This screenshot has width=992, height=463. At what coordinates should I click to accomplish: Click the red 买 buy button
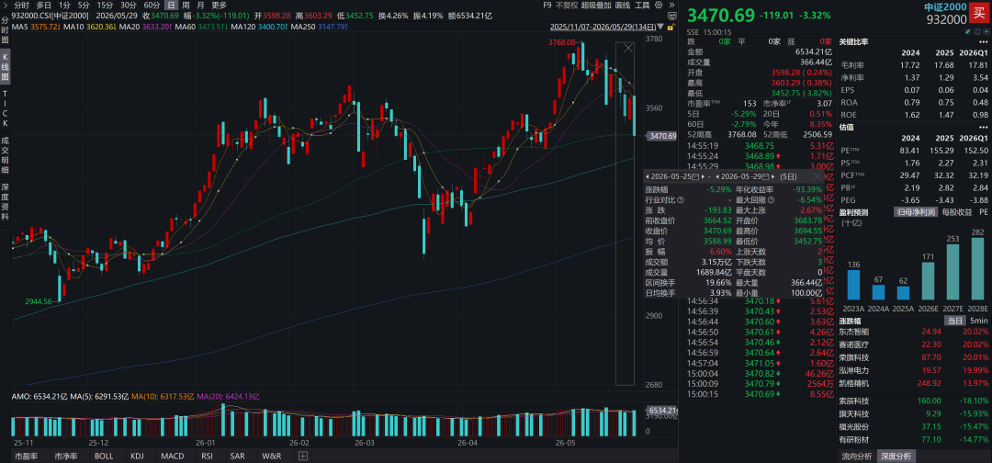click(981, 12)
